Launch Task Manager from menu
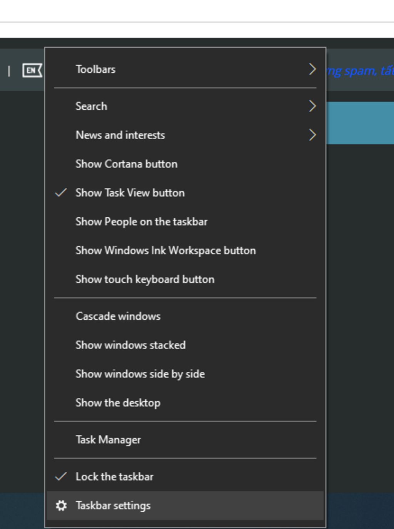This screenshot has width=394, height=529. pos(185,440)
